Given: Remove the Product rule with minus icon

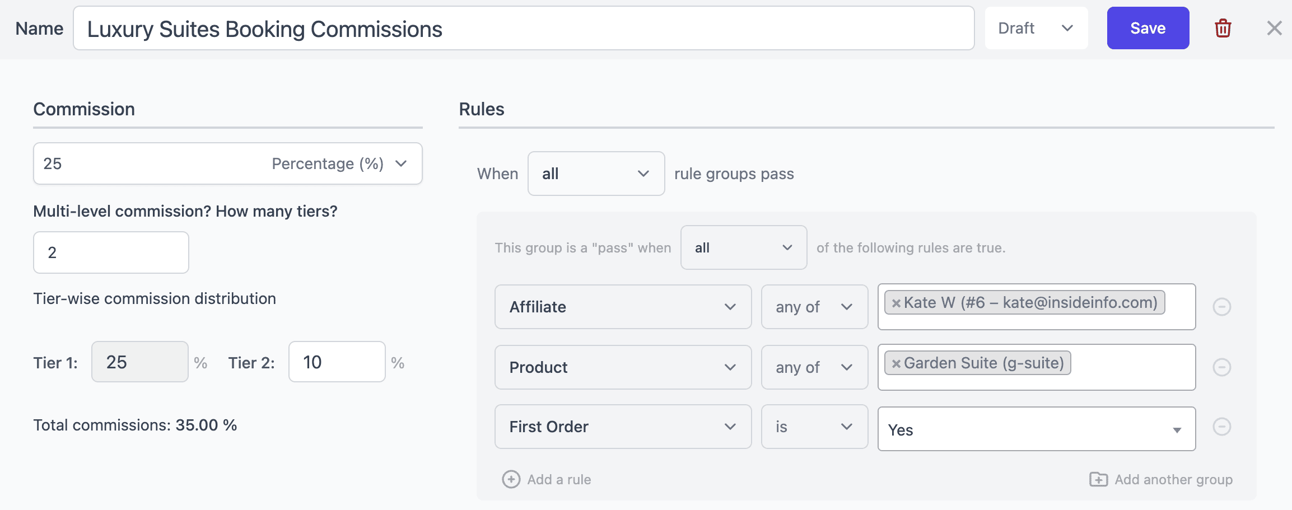Looking at the screenshot, I should (1221, 367).
